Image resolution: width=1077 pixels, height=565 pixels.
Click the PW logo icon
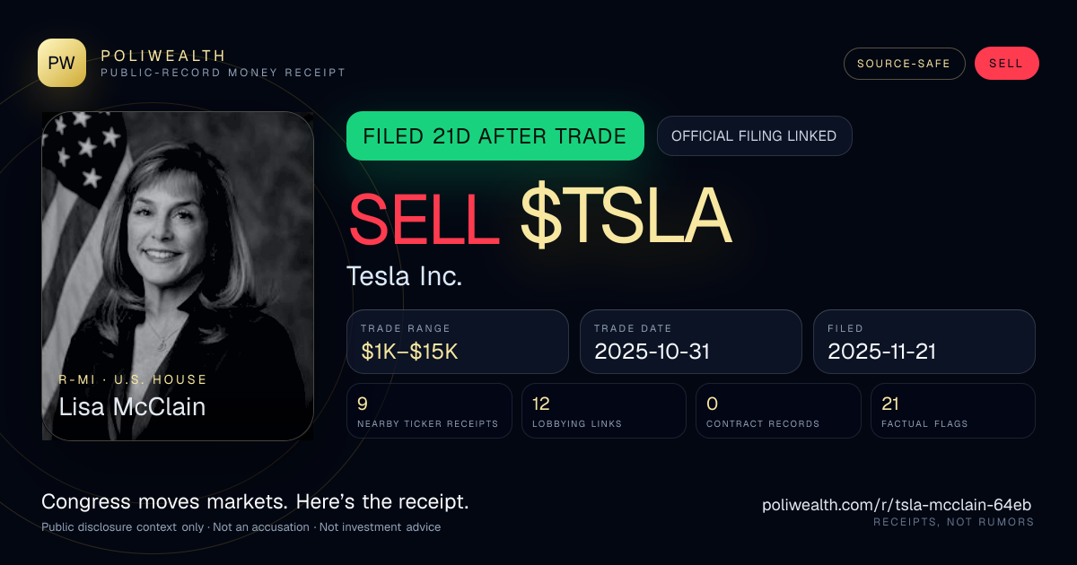pos(62,63)
